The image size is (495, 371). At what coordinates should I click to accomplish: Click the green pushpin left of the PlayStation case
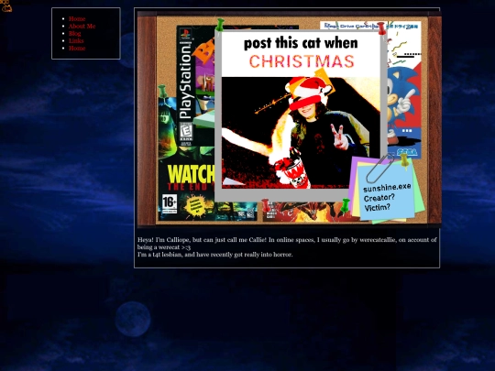pyautogui.click(x=162, y=92)
